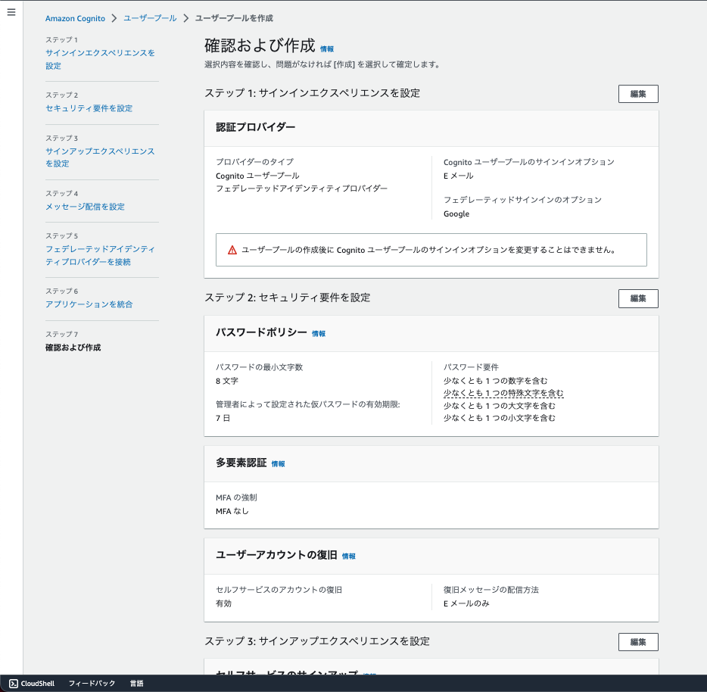Viewport: 707px width, 692px height.
Task: Click フェデレーテッドアイデンティティプロバイダー provider type value
Action: 301,189
